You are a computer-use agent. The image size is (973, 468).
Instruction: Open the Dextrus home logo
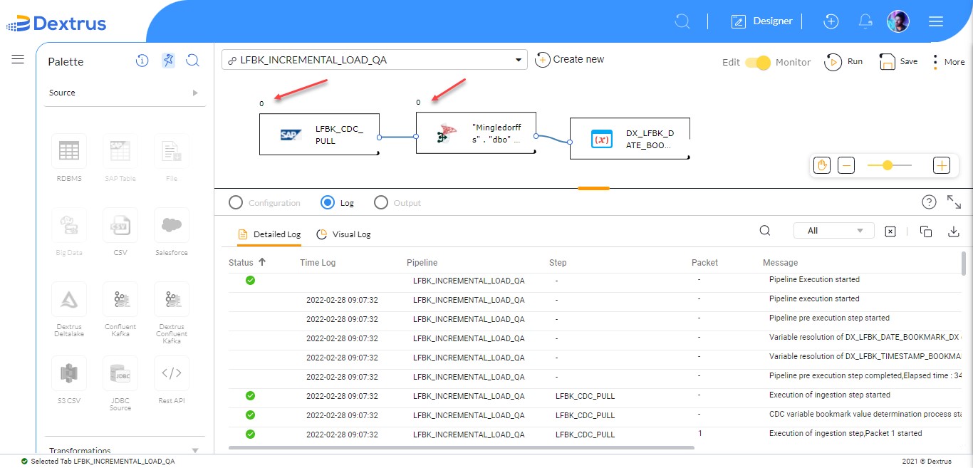56,24
